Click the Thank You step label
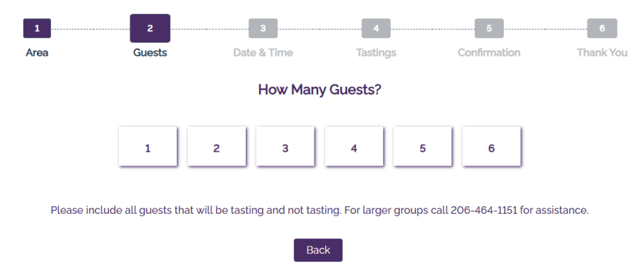The image size is (644, 271). point(602,53)
